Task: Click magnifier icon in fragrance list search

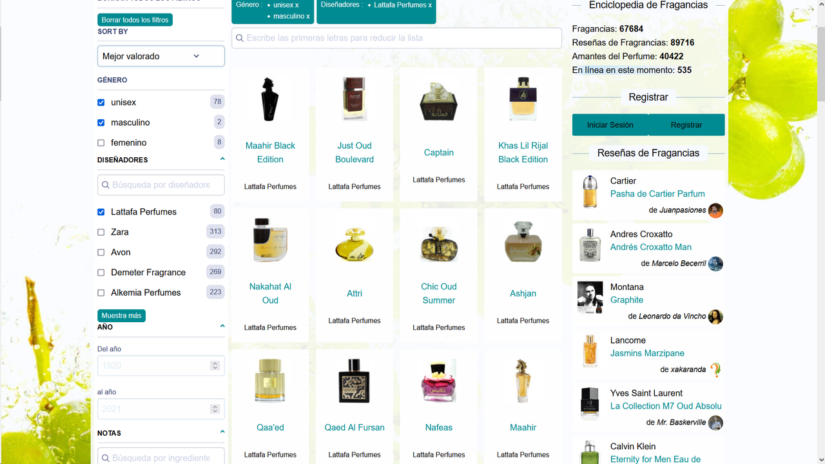Action: (239, 38)
